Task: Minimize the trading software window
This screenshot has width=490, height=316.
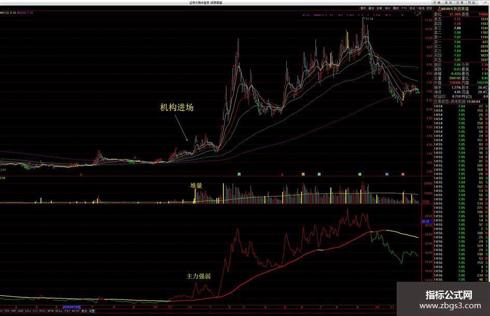Action: click(482, 3)
